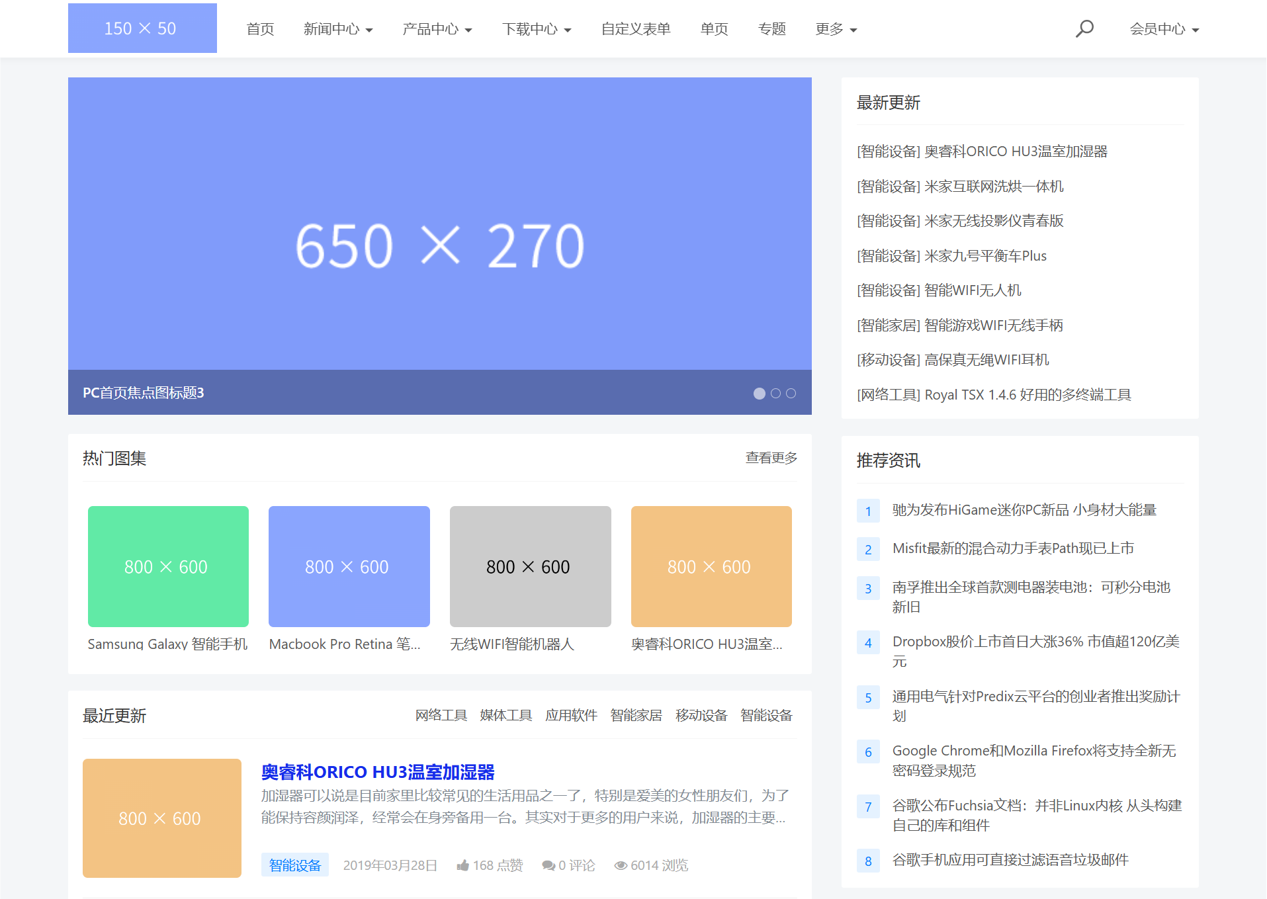Screen dimensions: 1267x899
Task: Click the number 1 rank badge
Action: 868,511
